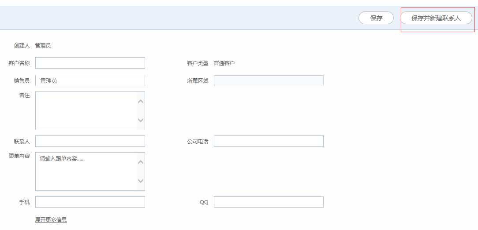The image size is (478, 230).
Task: Open the 所属区域 selection field
Action: pyautogui.click(x=269, y=80)
